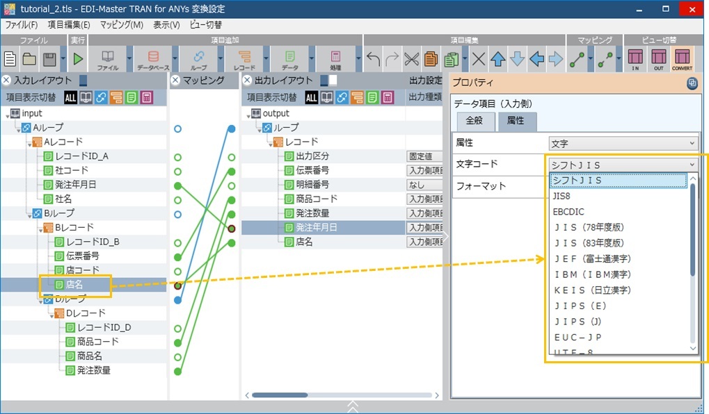Viewport: 709px width, 414px height.
Task: Click the Delete X icon in item edit
Action: [479, 59]
